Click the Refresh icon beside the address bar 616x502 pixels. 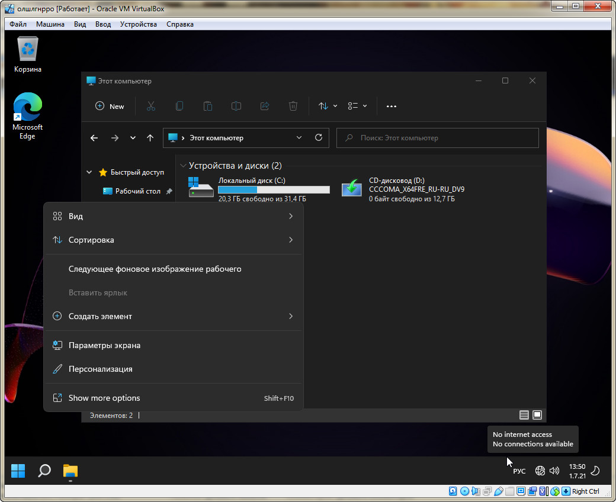click(319, 137)
